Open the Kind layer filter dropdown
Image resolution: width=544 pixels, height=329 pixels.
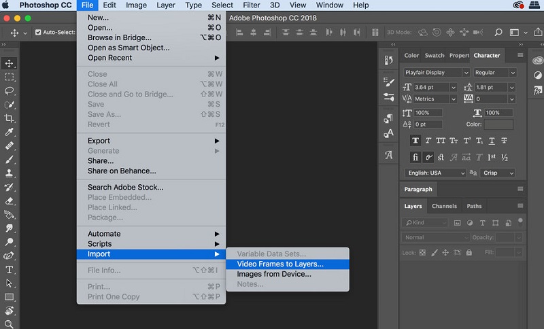426,222
